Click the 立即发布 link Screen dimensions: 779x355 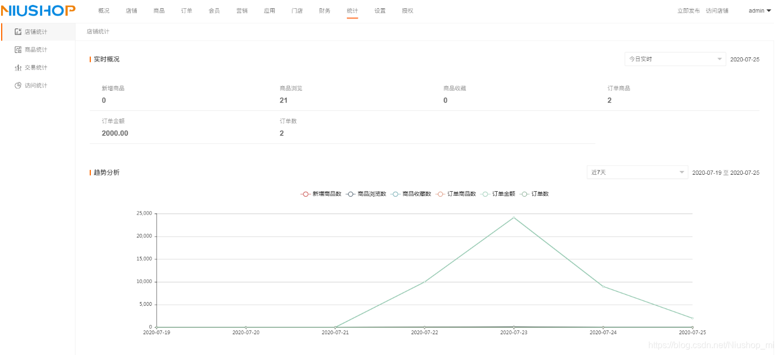[688, 11]
